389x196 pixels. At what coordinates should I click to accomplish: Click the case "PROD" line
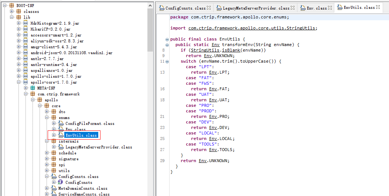click(x=201, y=111)
